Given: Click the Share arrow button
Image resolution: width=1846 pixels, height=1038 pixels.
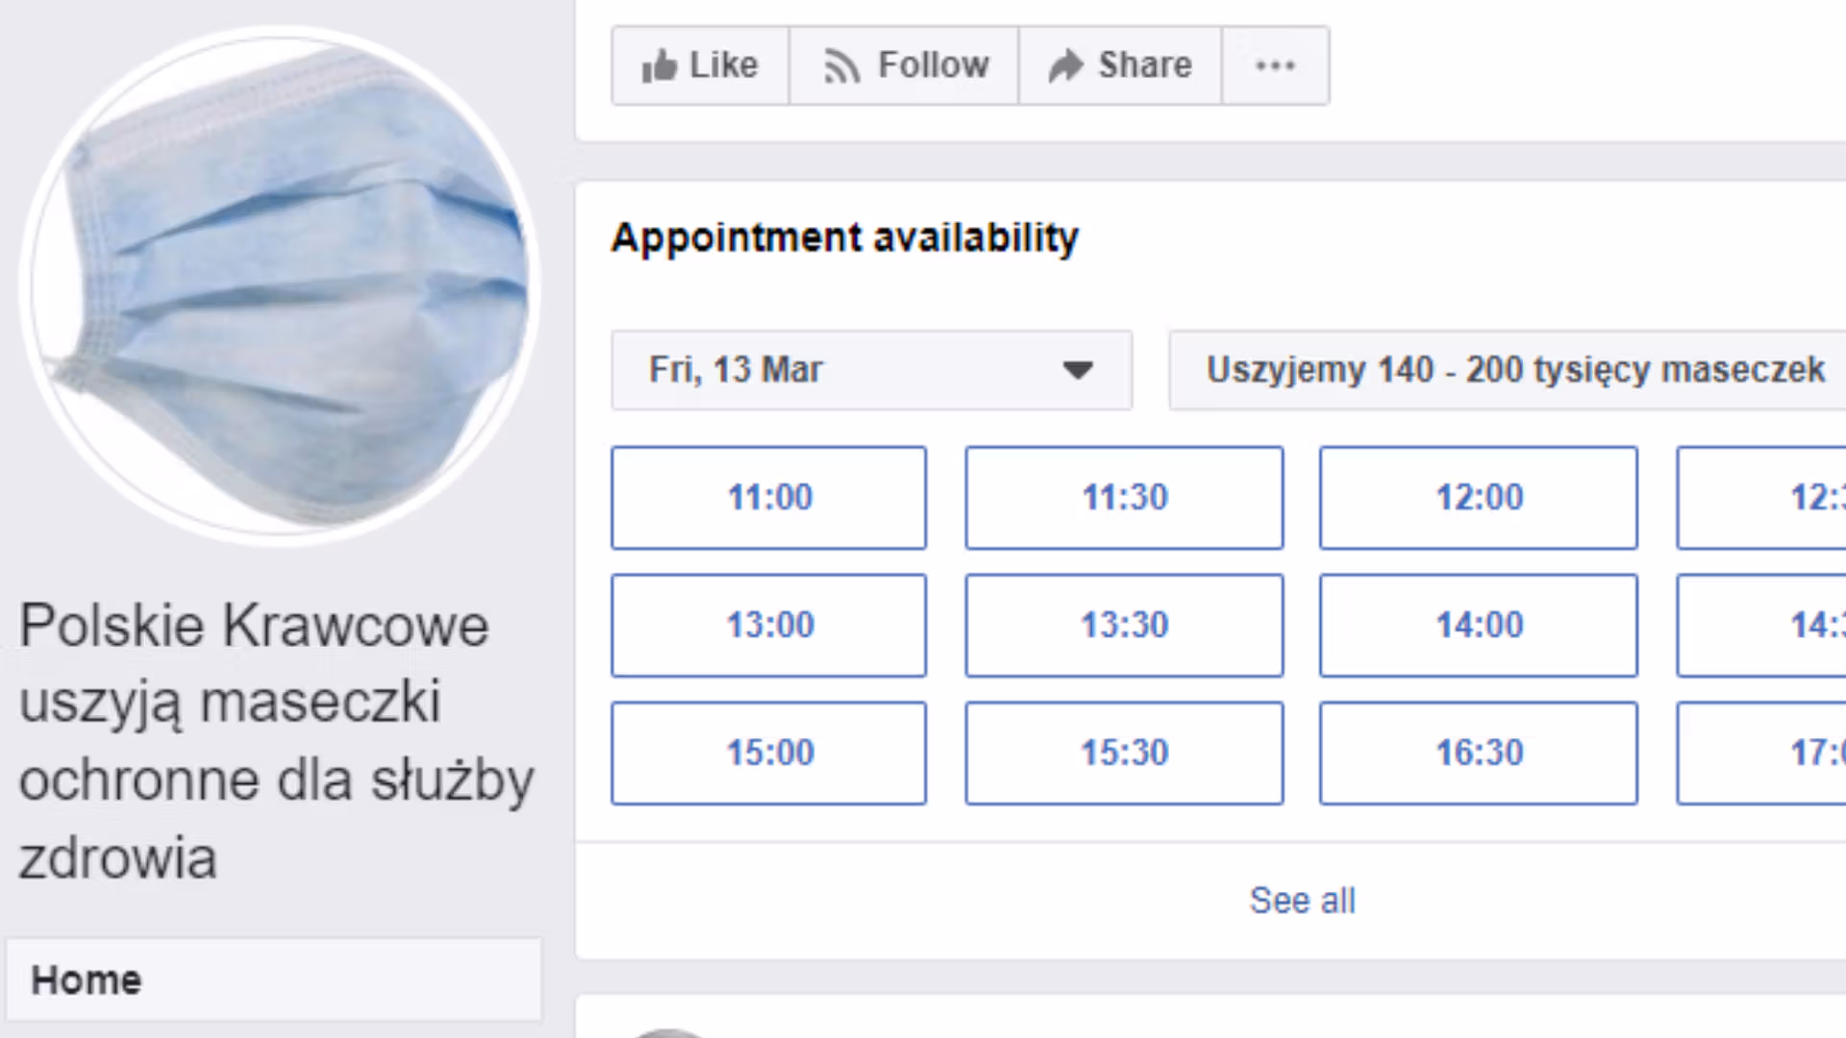Looking at the screenshot, I should 1120,65.
